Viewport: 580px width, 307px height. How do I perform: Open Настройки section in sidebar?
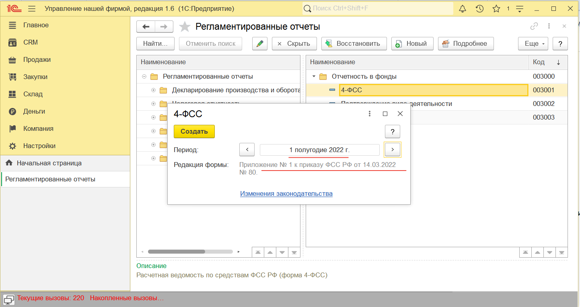click(x=65, y=146)
